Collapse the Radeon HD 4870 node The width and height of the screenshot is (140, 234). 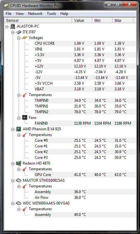13,164
